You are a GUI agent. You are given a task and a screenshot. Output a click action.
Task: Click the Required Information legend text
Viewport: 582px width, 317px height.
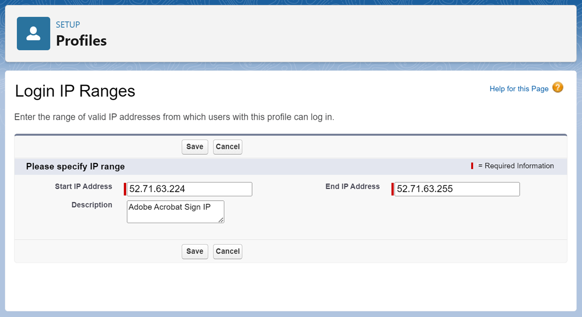(516, 166)
